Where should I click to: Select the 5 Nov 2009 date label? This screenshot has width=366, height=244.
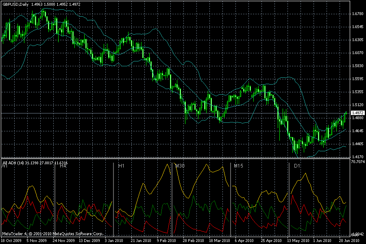[37, 240]
